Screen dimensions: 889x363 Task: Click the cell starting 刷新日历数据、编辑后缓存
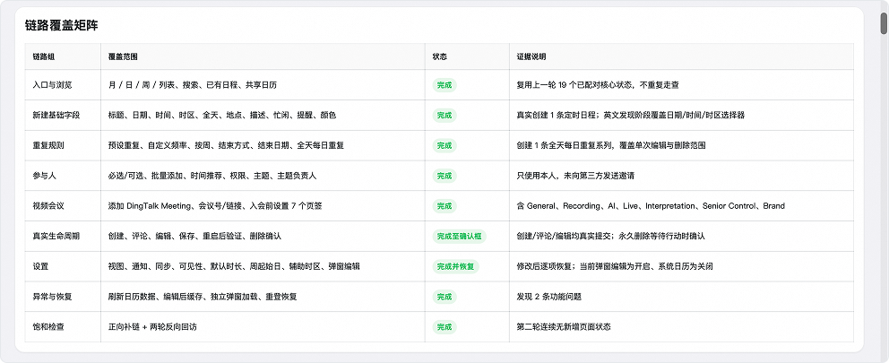(203, 297)
